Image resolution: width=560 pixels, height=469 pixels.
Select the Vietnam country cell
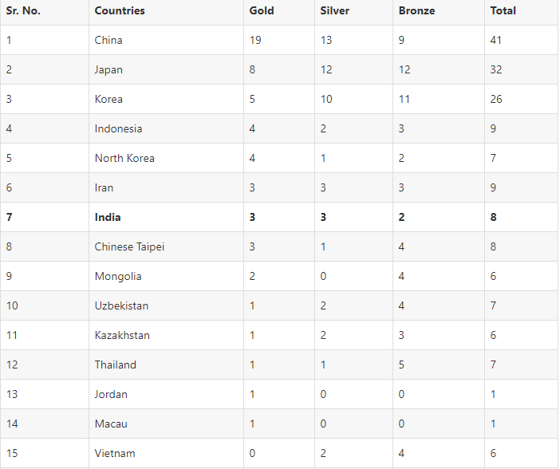(x=113, y=453)
